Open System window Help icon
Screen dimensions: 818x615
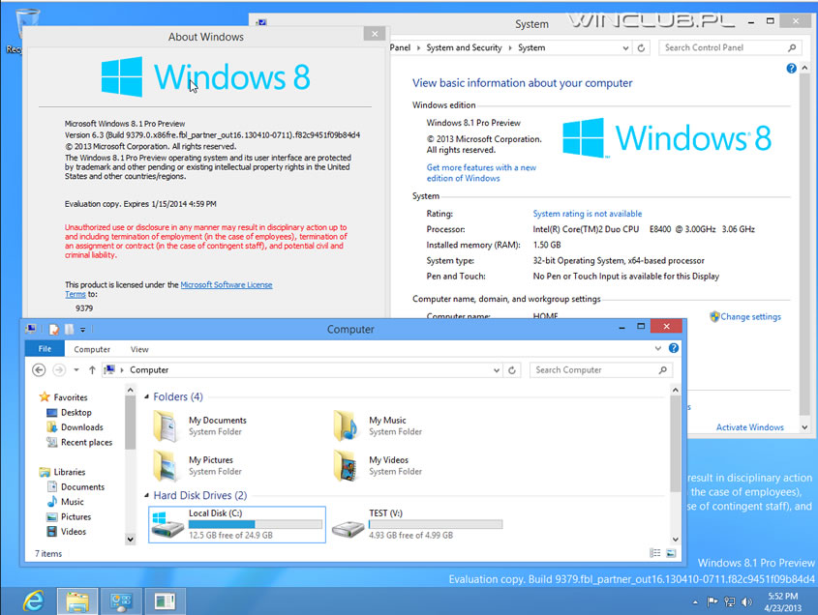click(x=792, y=69)
